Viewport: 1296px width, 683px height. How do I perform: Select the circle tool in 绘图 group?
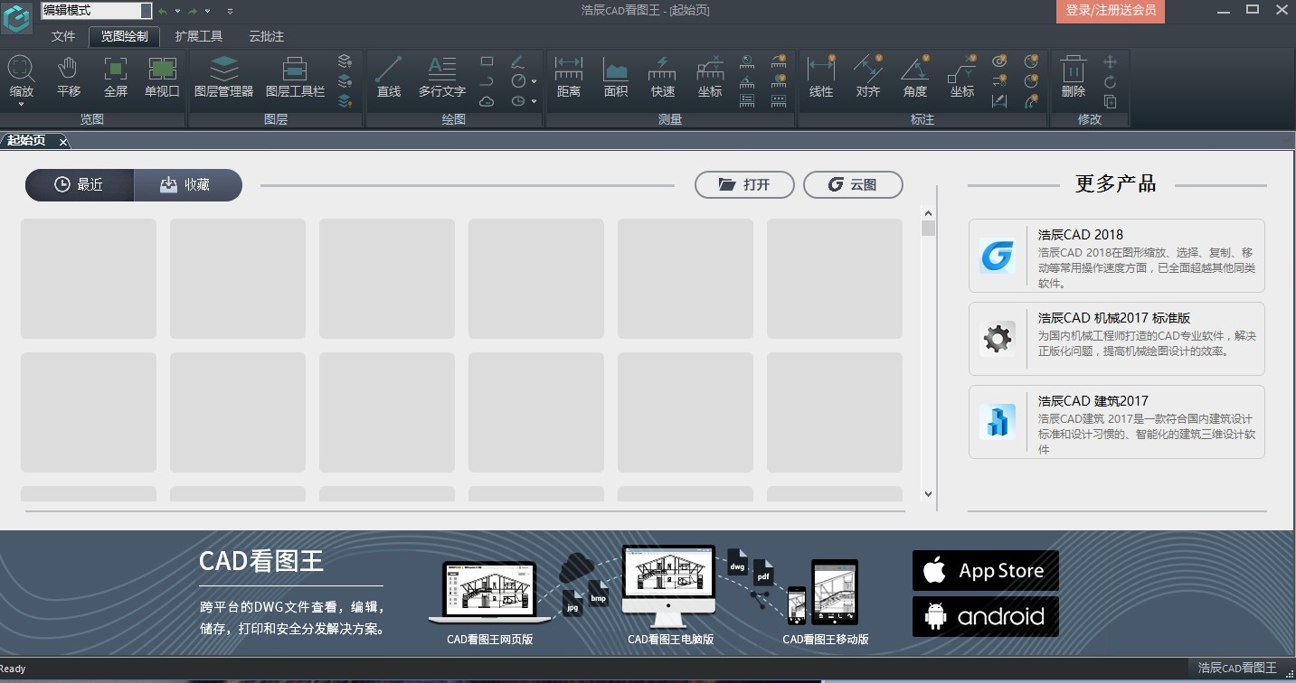tap(518, 81)
